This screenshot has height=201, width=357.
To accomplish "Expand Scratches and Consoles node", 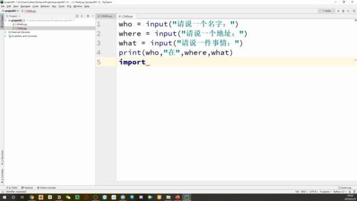I will 6,36.
